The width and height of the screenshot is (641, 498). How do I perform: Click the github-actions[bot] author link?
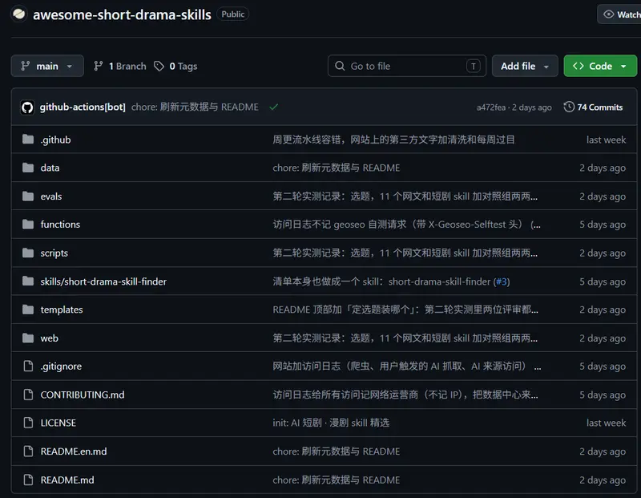coord(83,107)
